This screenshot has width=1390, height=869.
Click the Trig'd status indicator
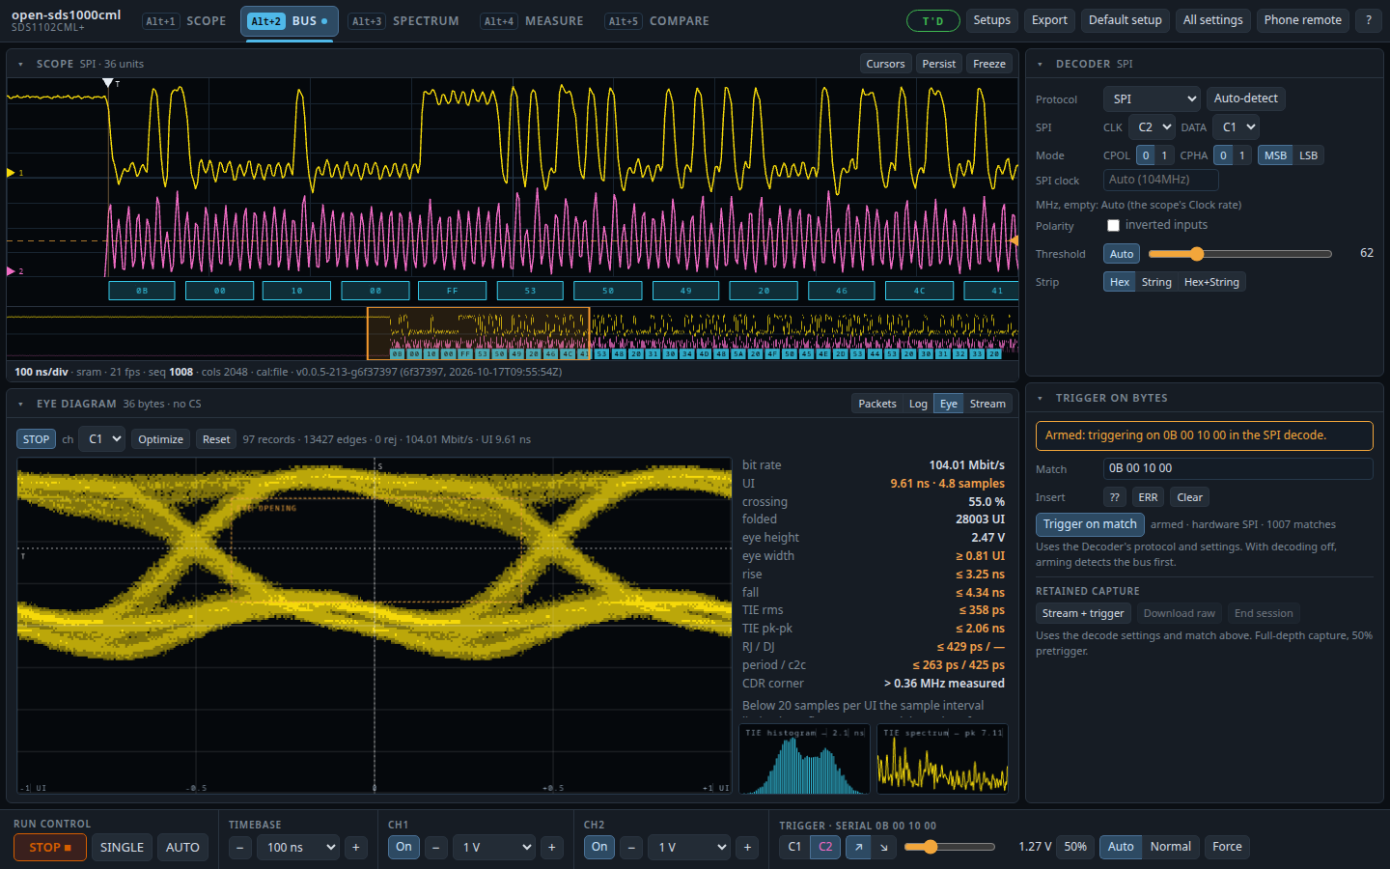pyautogui.click(x=933, y=20)
